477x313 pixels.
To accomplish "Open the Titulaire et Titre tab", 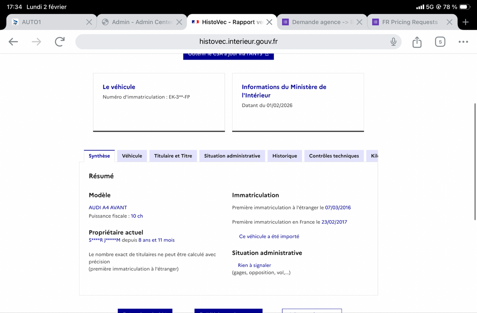I will coord(173,156).
